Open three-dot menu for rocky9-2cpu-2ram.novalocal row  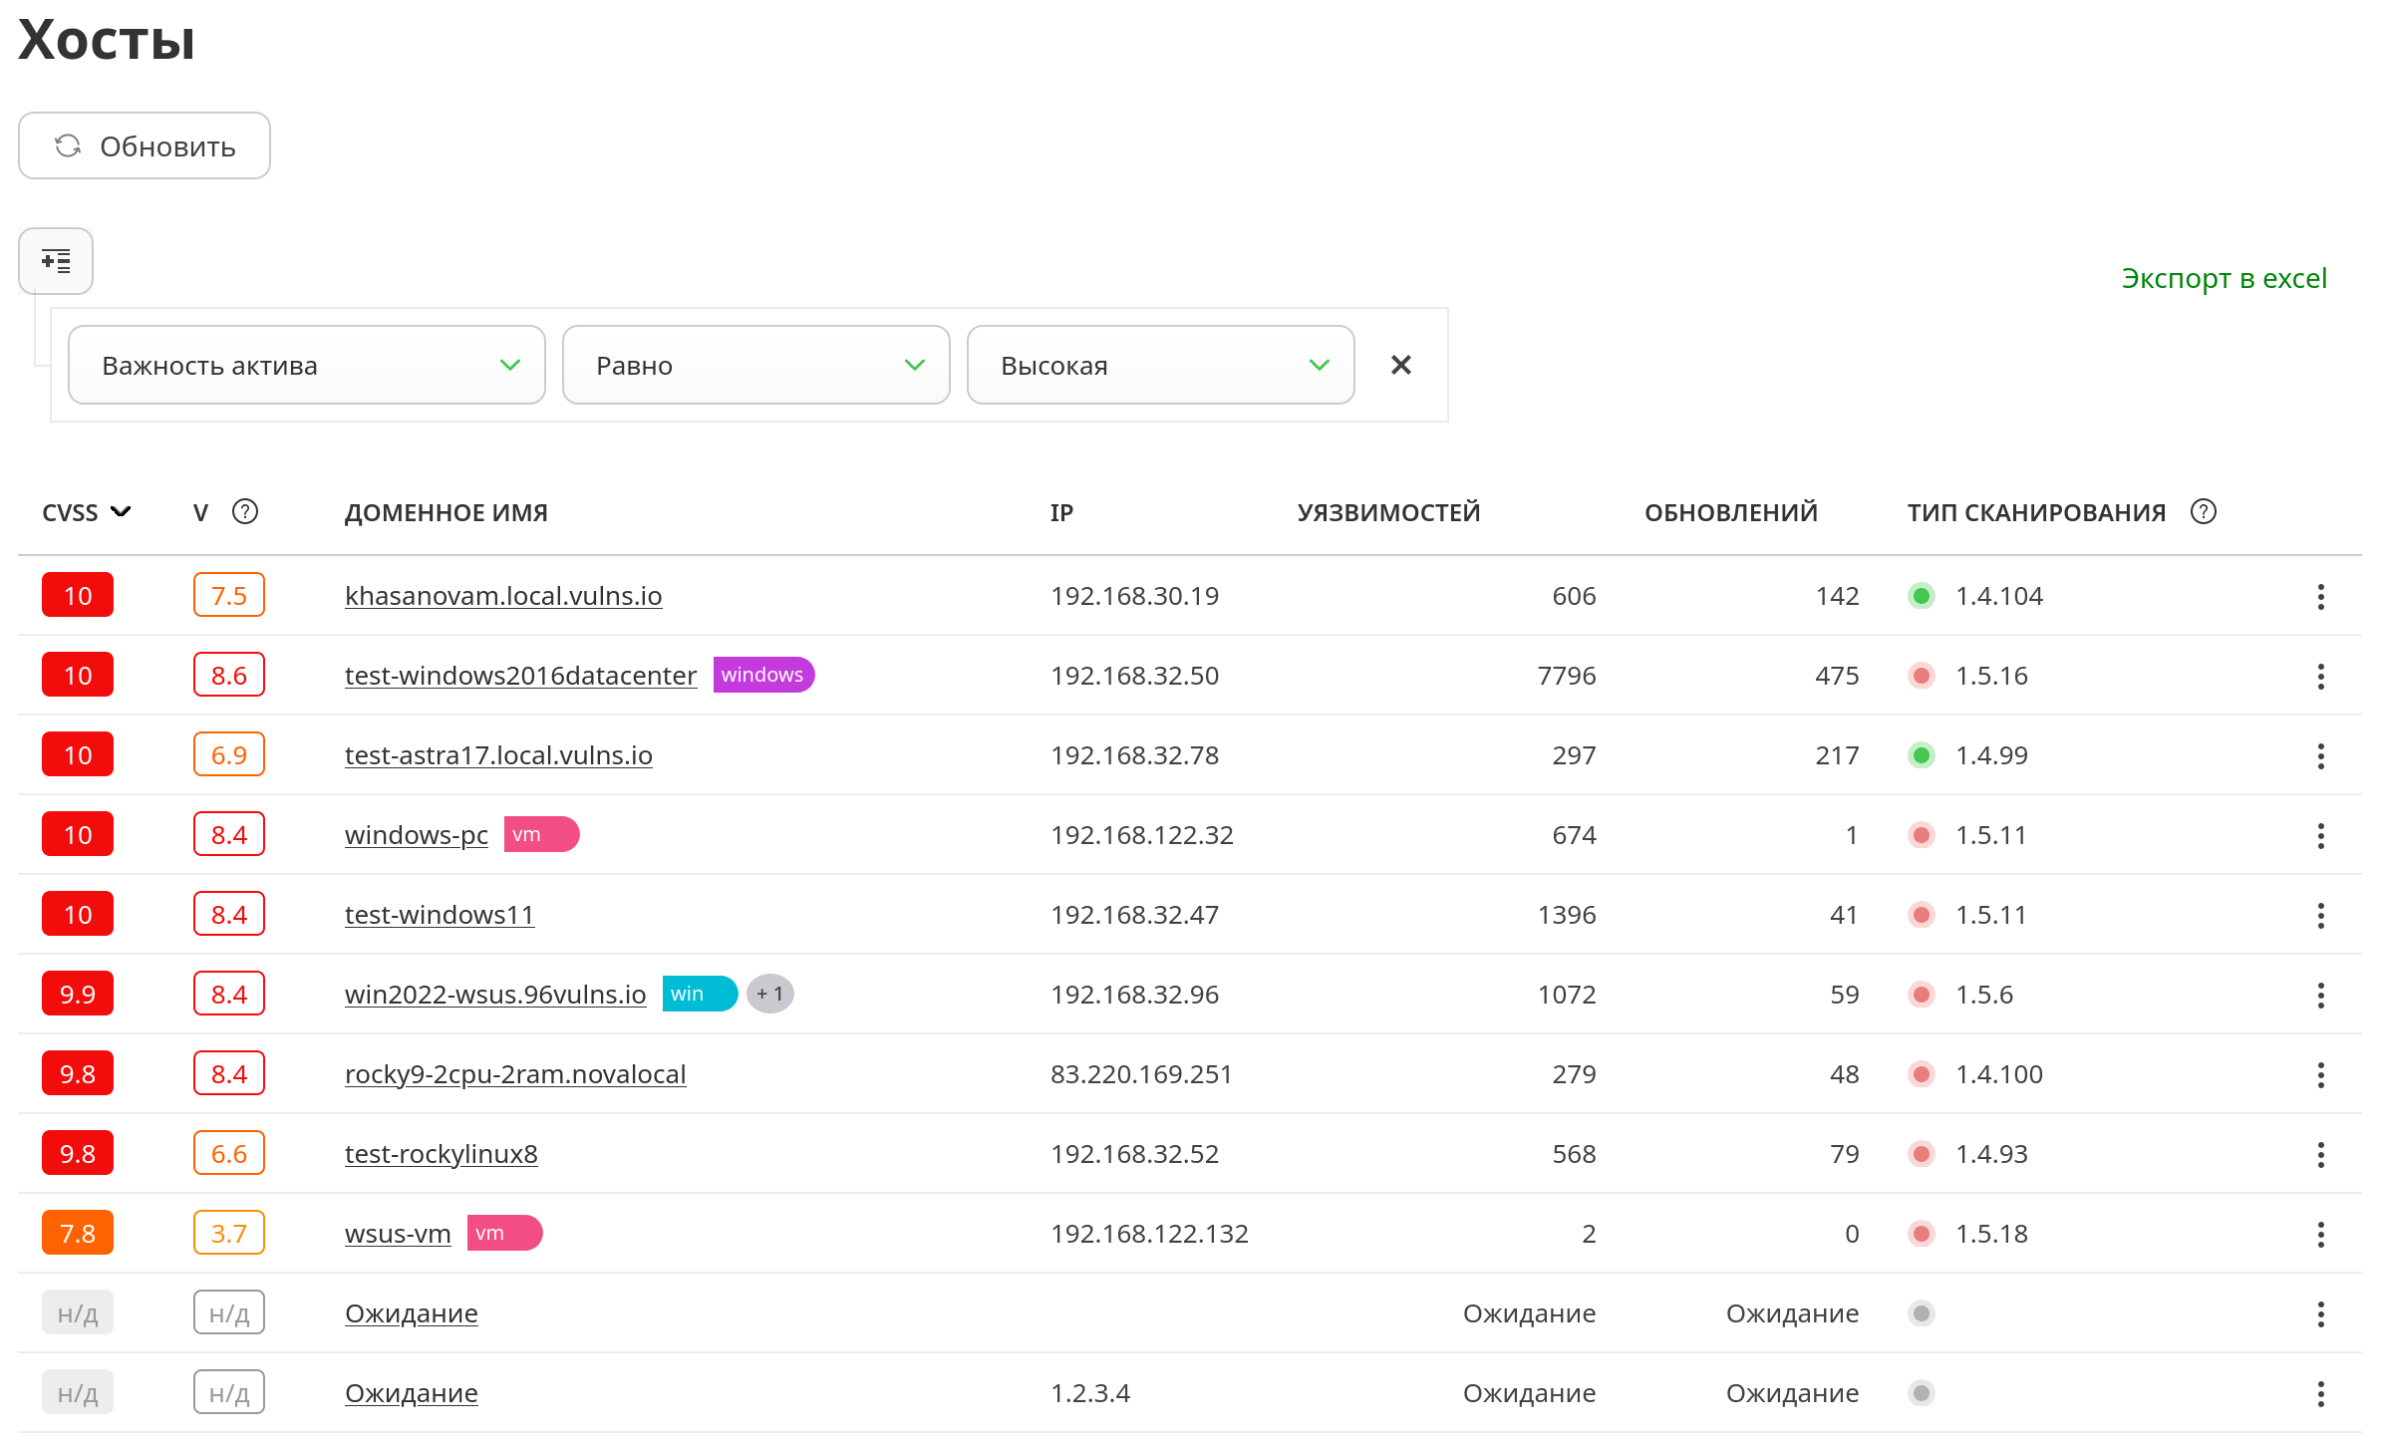coord(2320,1074)
